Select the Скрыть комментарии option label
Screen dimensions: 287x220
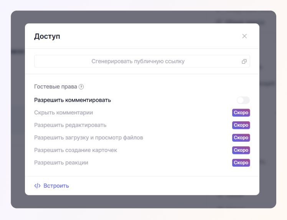(64, 112)
